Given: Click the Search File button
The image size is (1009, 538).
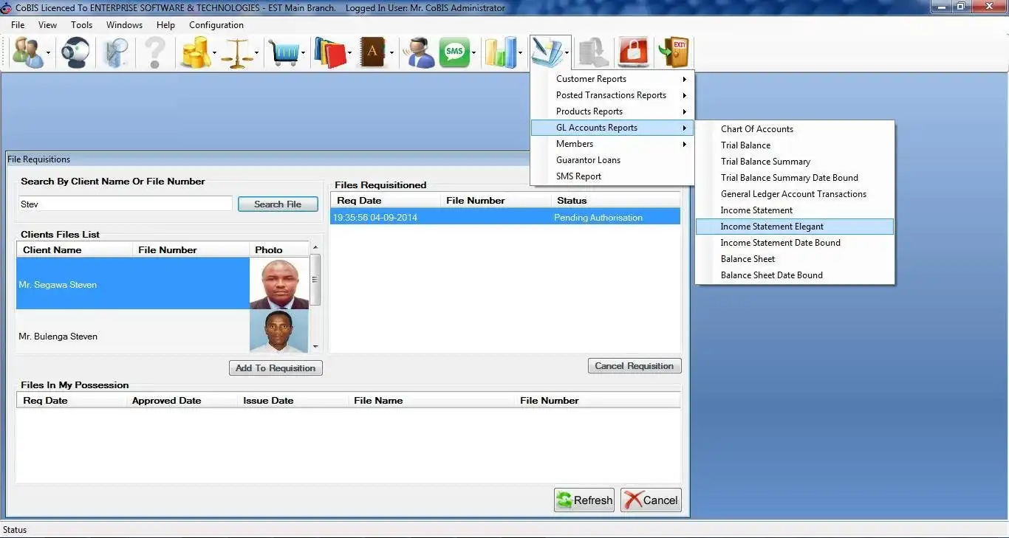Looking at the screenshot, I should [278, 204].
